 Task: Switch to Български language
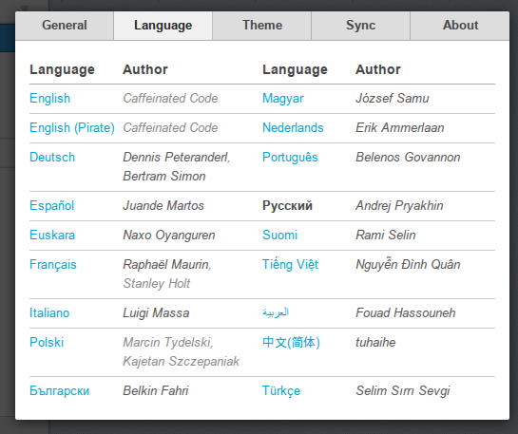pyautogui.click(x=60, y=390)
